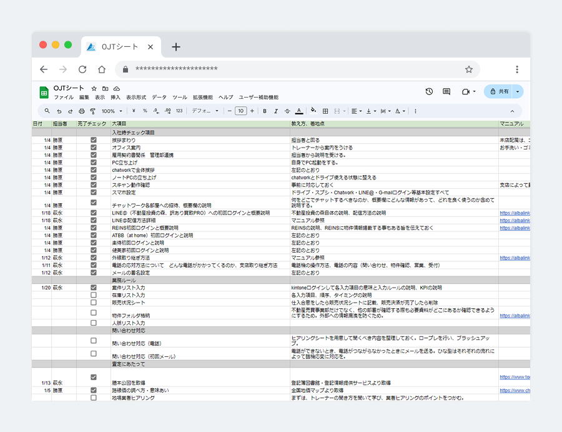Apply strikethrough formatting

coord(287,111)
